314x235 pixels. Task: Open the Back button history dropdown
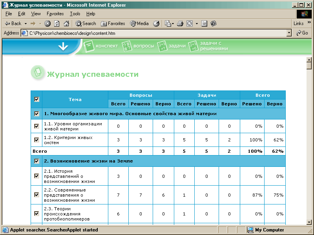point(26,23)
